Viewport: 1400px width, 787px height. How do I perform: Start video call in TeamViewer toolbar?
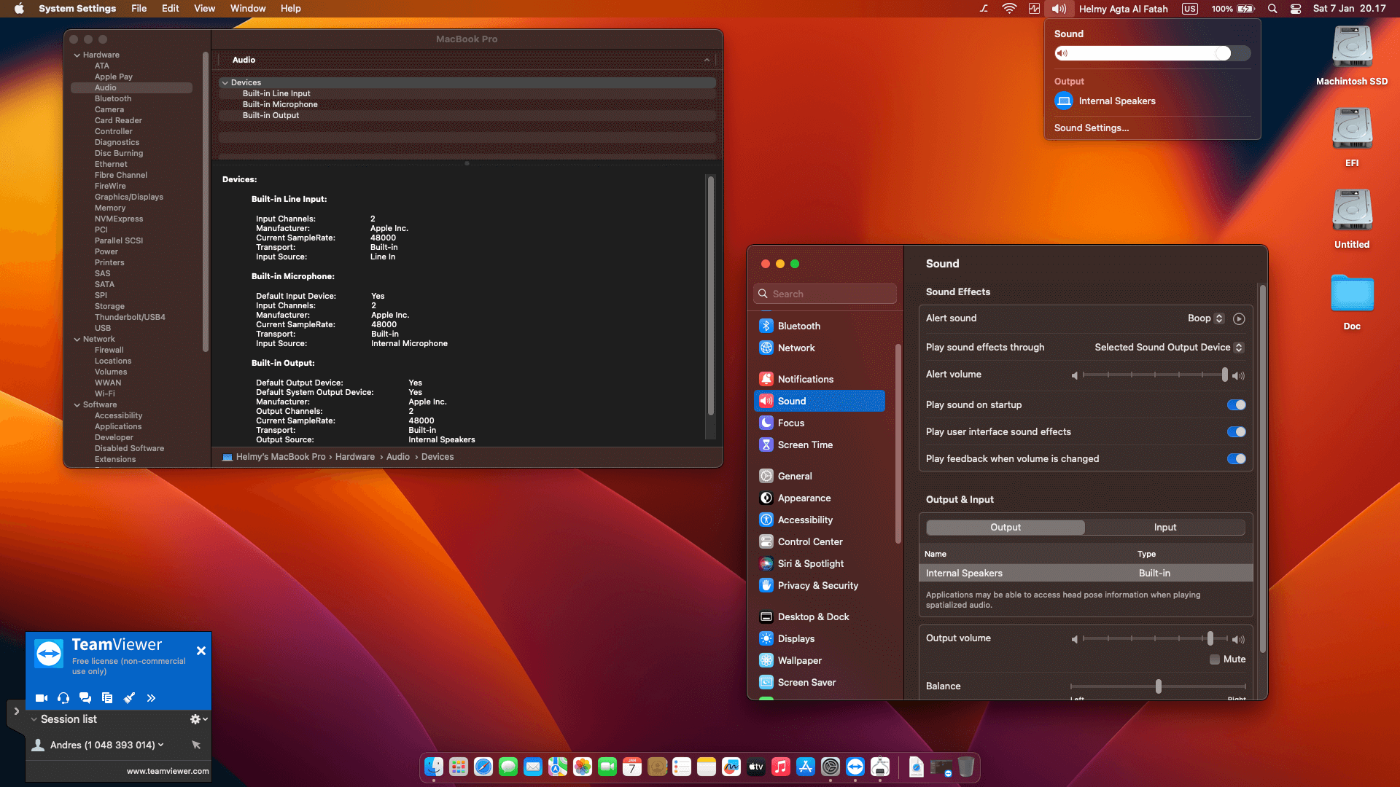(42, 697)
